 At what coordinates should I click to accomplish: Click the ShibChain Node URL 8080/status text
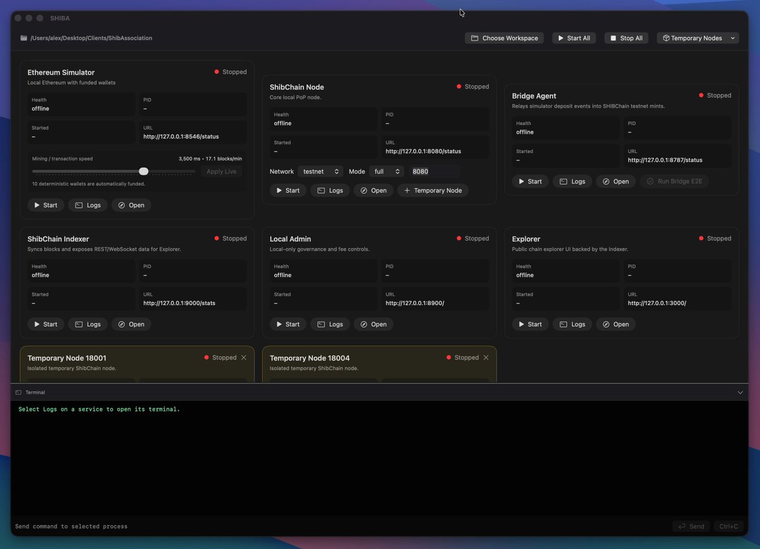(x=423, y=151)
